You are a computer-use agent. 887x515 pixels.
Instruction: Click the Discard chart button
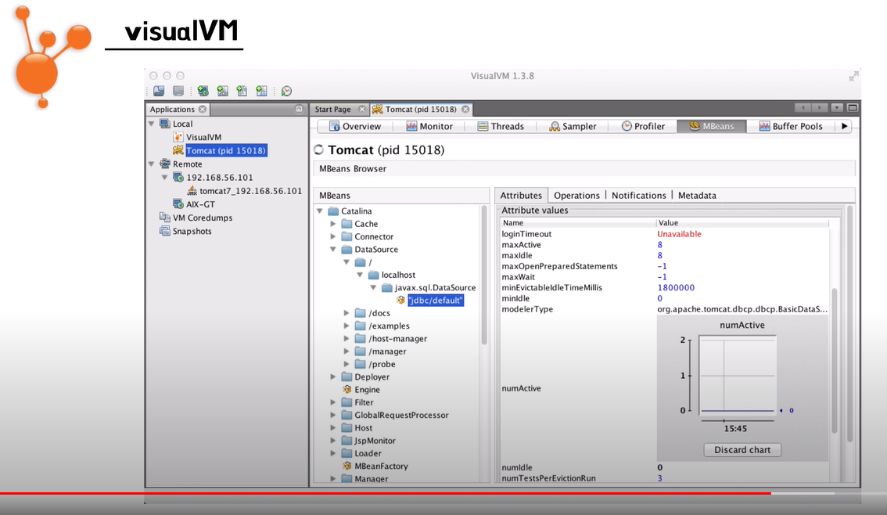pyautogui.click(x=742, y=450)
